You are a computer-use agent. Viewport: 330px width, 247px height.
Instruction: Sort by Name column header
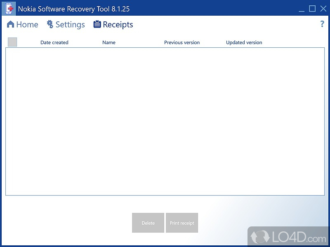click(x=109, y=42)
